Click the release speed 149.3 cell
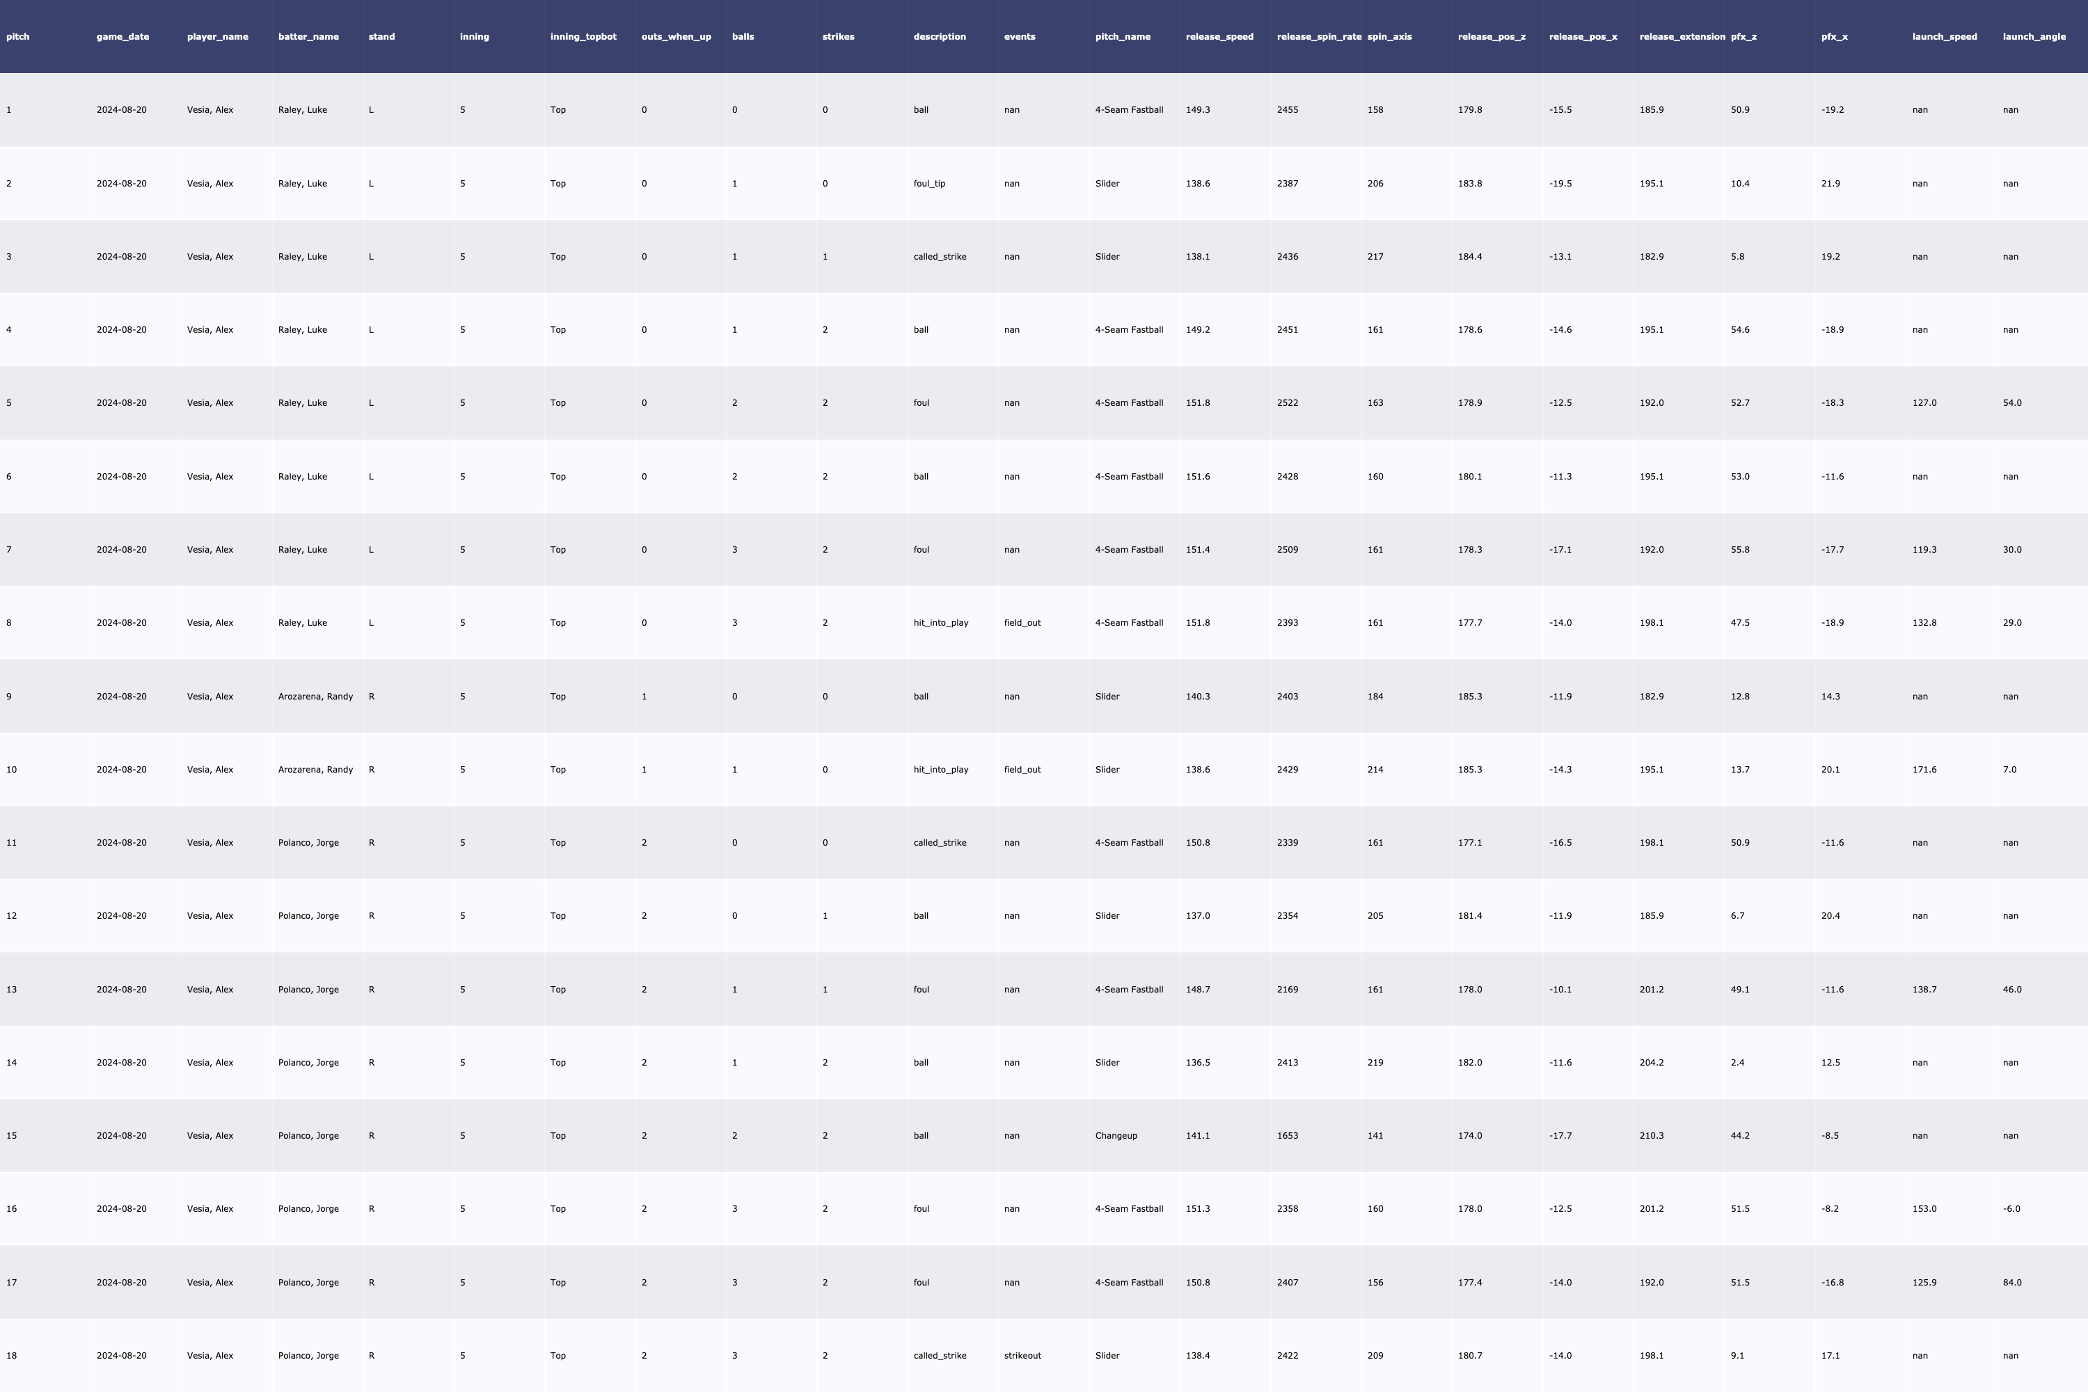 pyautogui.click(x=1198, y=110)
